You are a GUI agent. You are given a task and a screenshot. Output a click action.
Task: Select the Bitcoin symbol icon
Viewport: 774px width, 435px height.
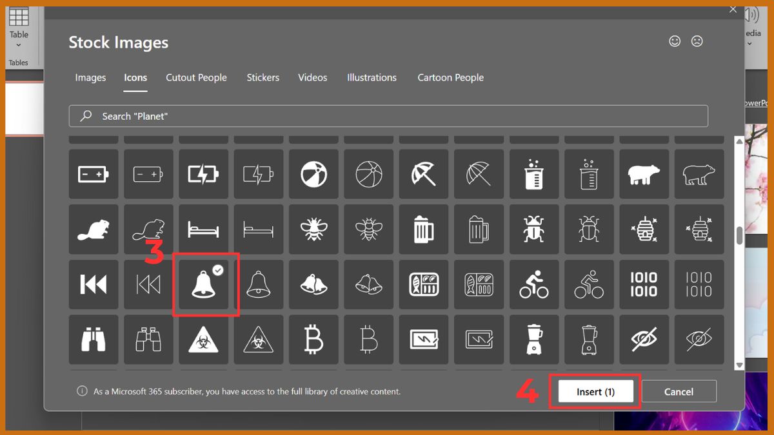[313, 340]
